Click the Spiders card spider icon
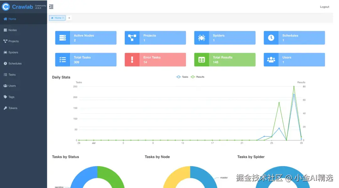 tap(202, 38)
